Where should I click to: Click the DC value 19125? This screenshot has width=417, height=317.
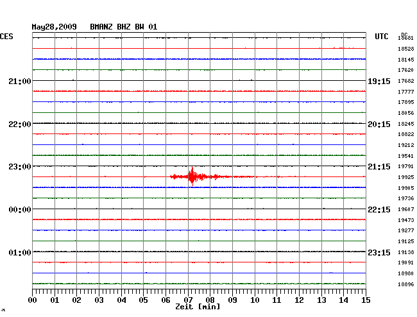[x=406, y=241]
